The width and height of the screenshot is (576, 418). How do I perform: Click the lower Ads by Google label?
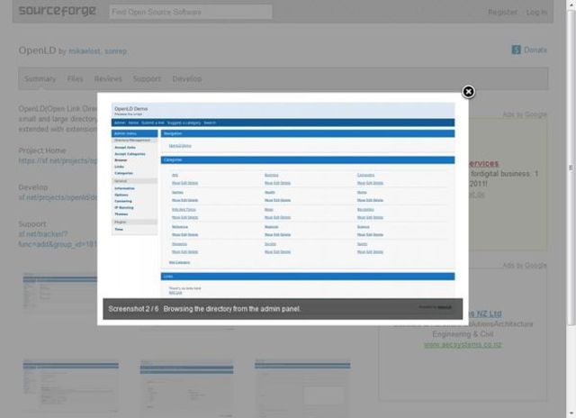(525, 265)
